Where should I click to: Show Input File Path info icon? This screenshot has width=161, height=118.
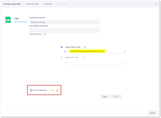tap(83, 58)
